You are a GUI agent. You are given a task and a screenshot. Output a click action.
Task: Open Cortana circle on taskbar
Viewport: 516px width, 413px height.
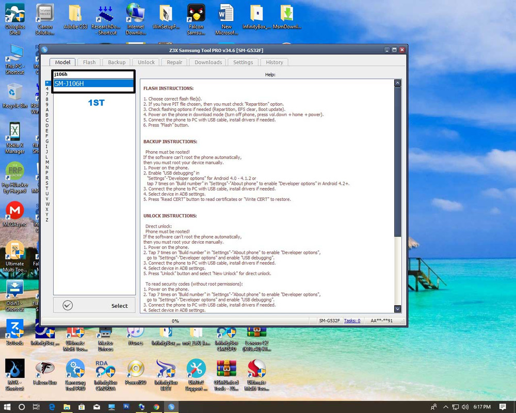21,407
